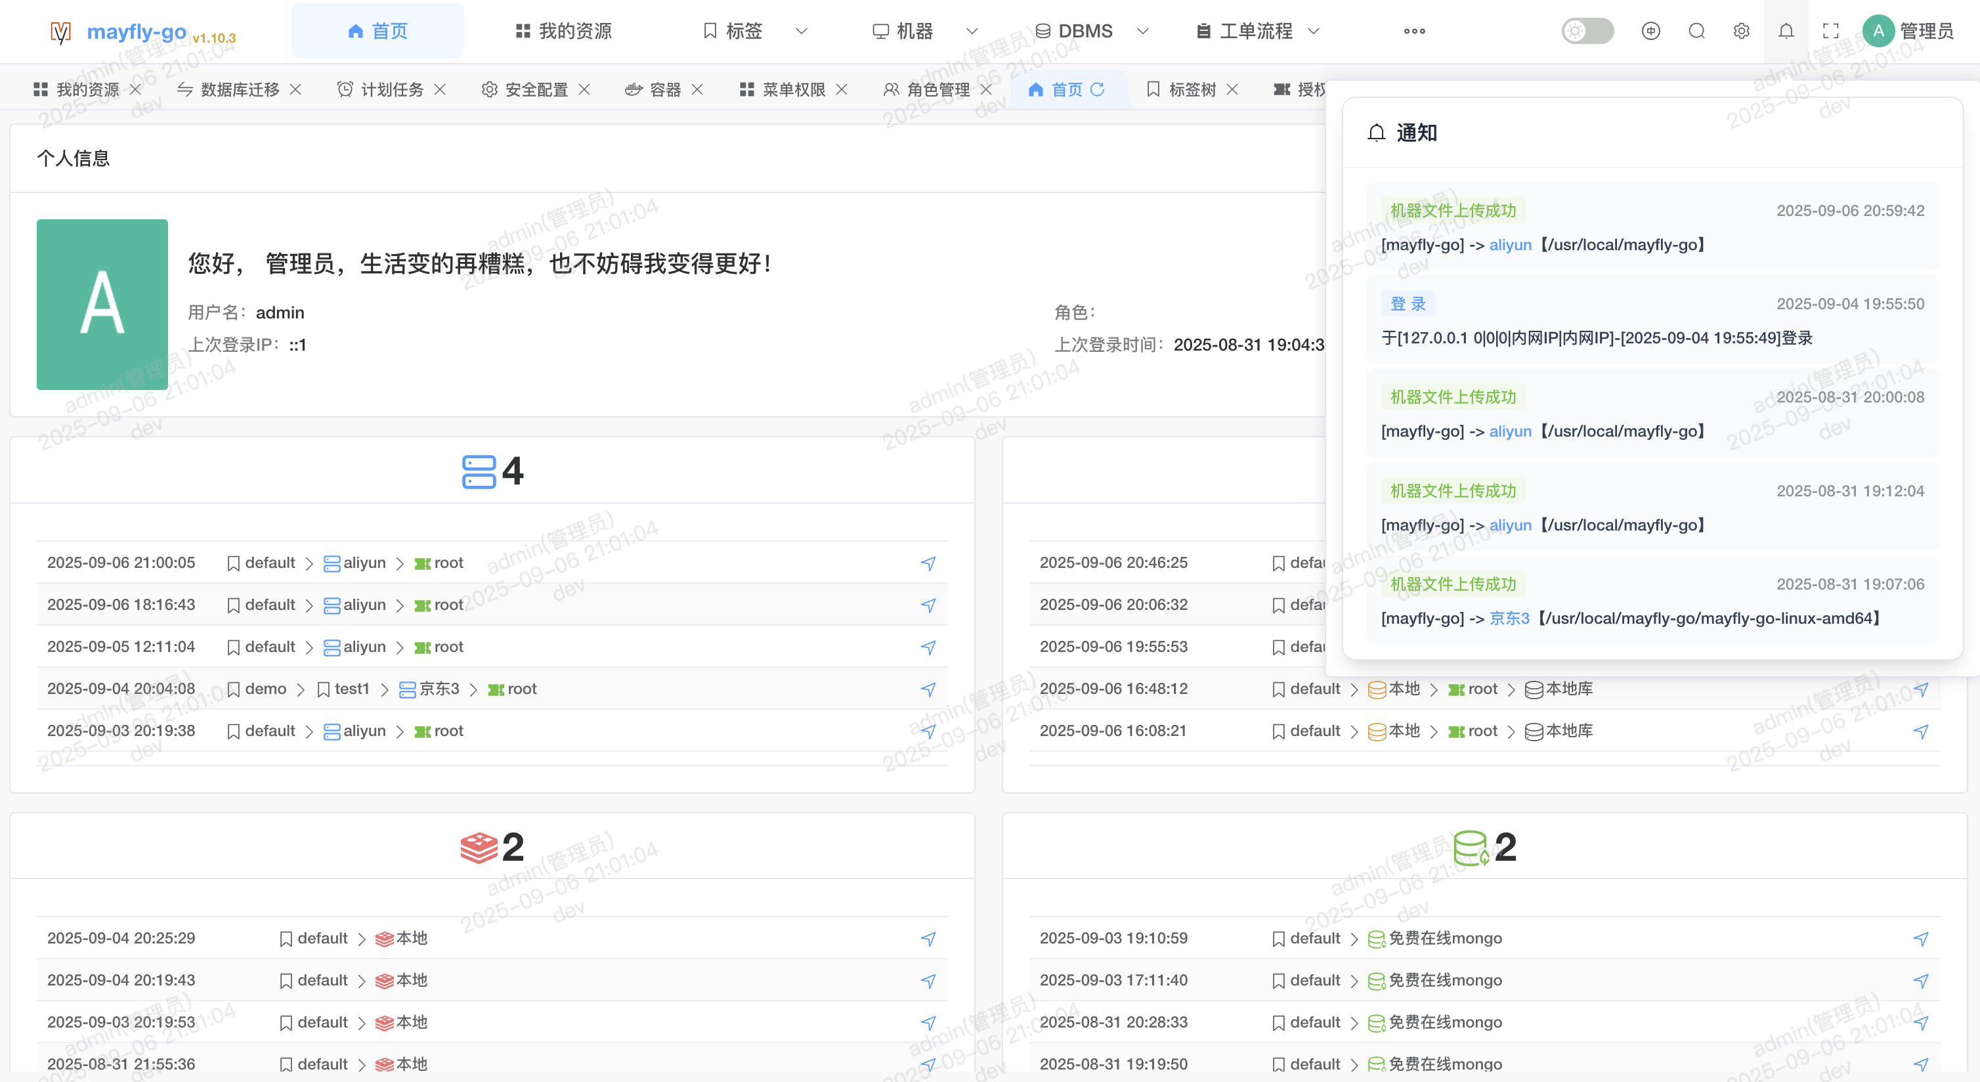Close the 角色管理 tab
This screenshot has width=1980, height=1082.
click(986, 89)
